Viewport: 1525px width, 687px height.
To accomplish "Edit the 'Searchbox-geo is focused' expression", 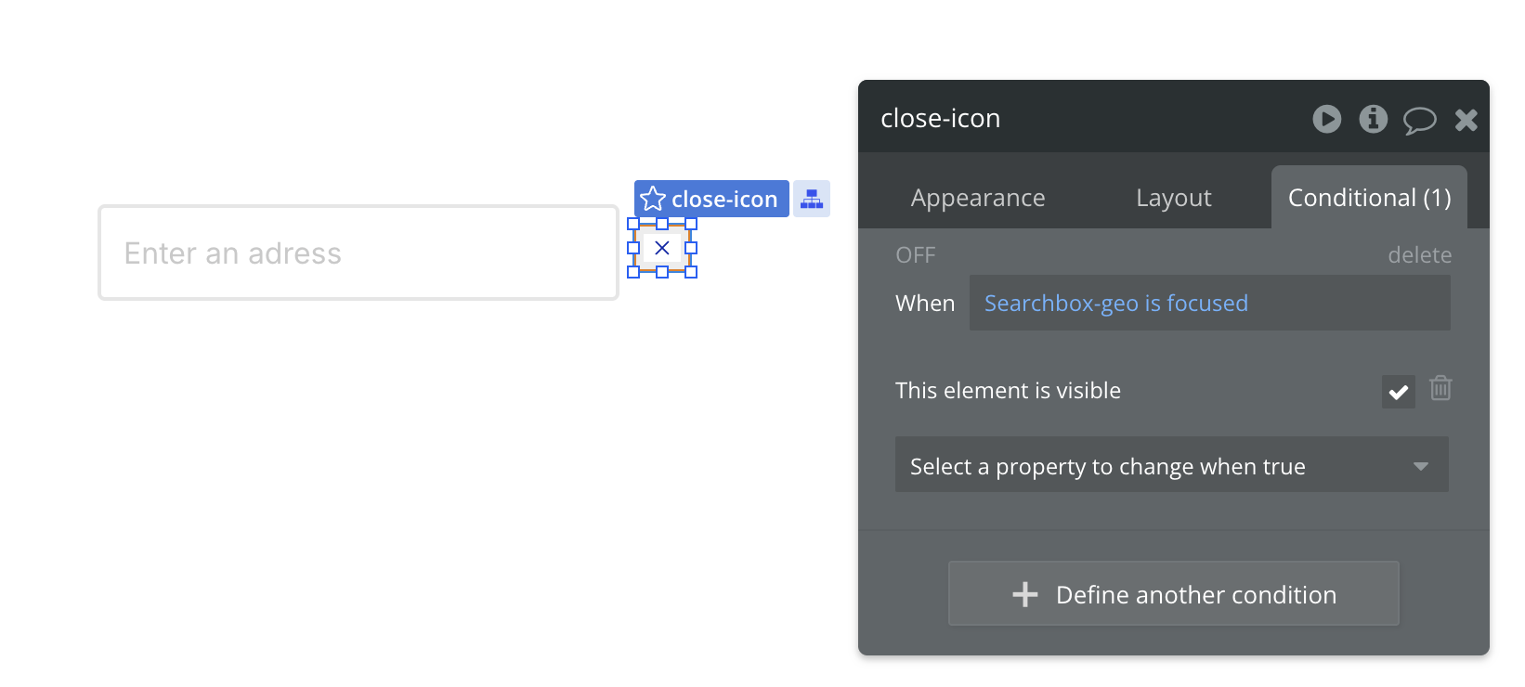I will click(1115, 304).
